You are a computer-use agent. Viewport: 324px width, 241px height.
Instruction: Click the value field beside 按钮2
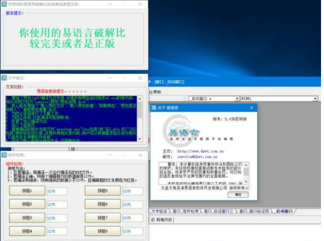pos(57,205)
